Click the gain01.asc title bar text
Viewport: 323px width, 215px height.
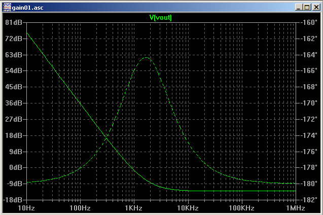coord(27,8)
